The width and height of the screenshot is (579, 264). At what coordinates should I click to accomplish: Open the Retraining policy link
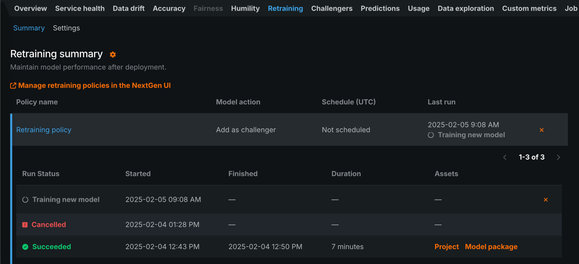pyautogui.click(x=44, y=130)
